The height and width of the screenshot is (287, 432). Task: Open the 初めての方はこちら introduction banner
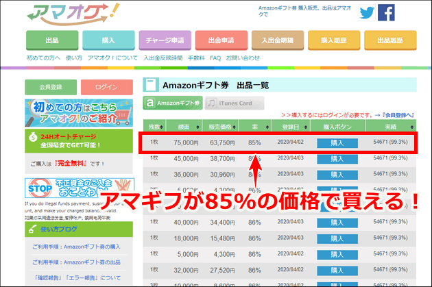(79, 113)
